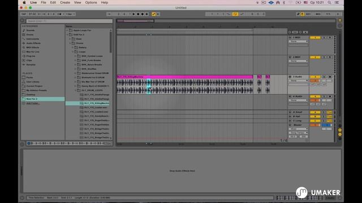Click the Apple logo menu
This screenshot has height=203, width=362.
click(24, 2)
